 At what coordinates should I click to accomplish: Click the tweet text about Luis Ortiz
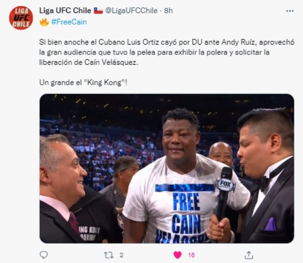coord(166,52)
